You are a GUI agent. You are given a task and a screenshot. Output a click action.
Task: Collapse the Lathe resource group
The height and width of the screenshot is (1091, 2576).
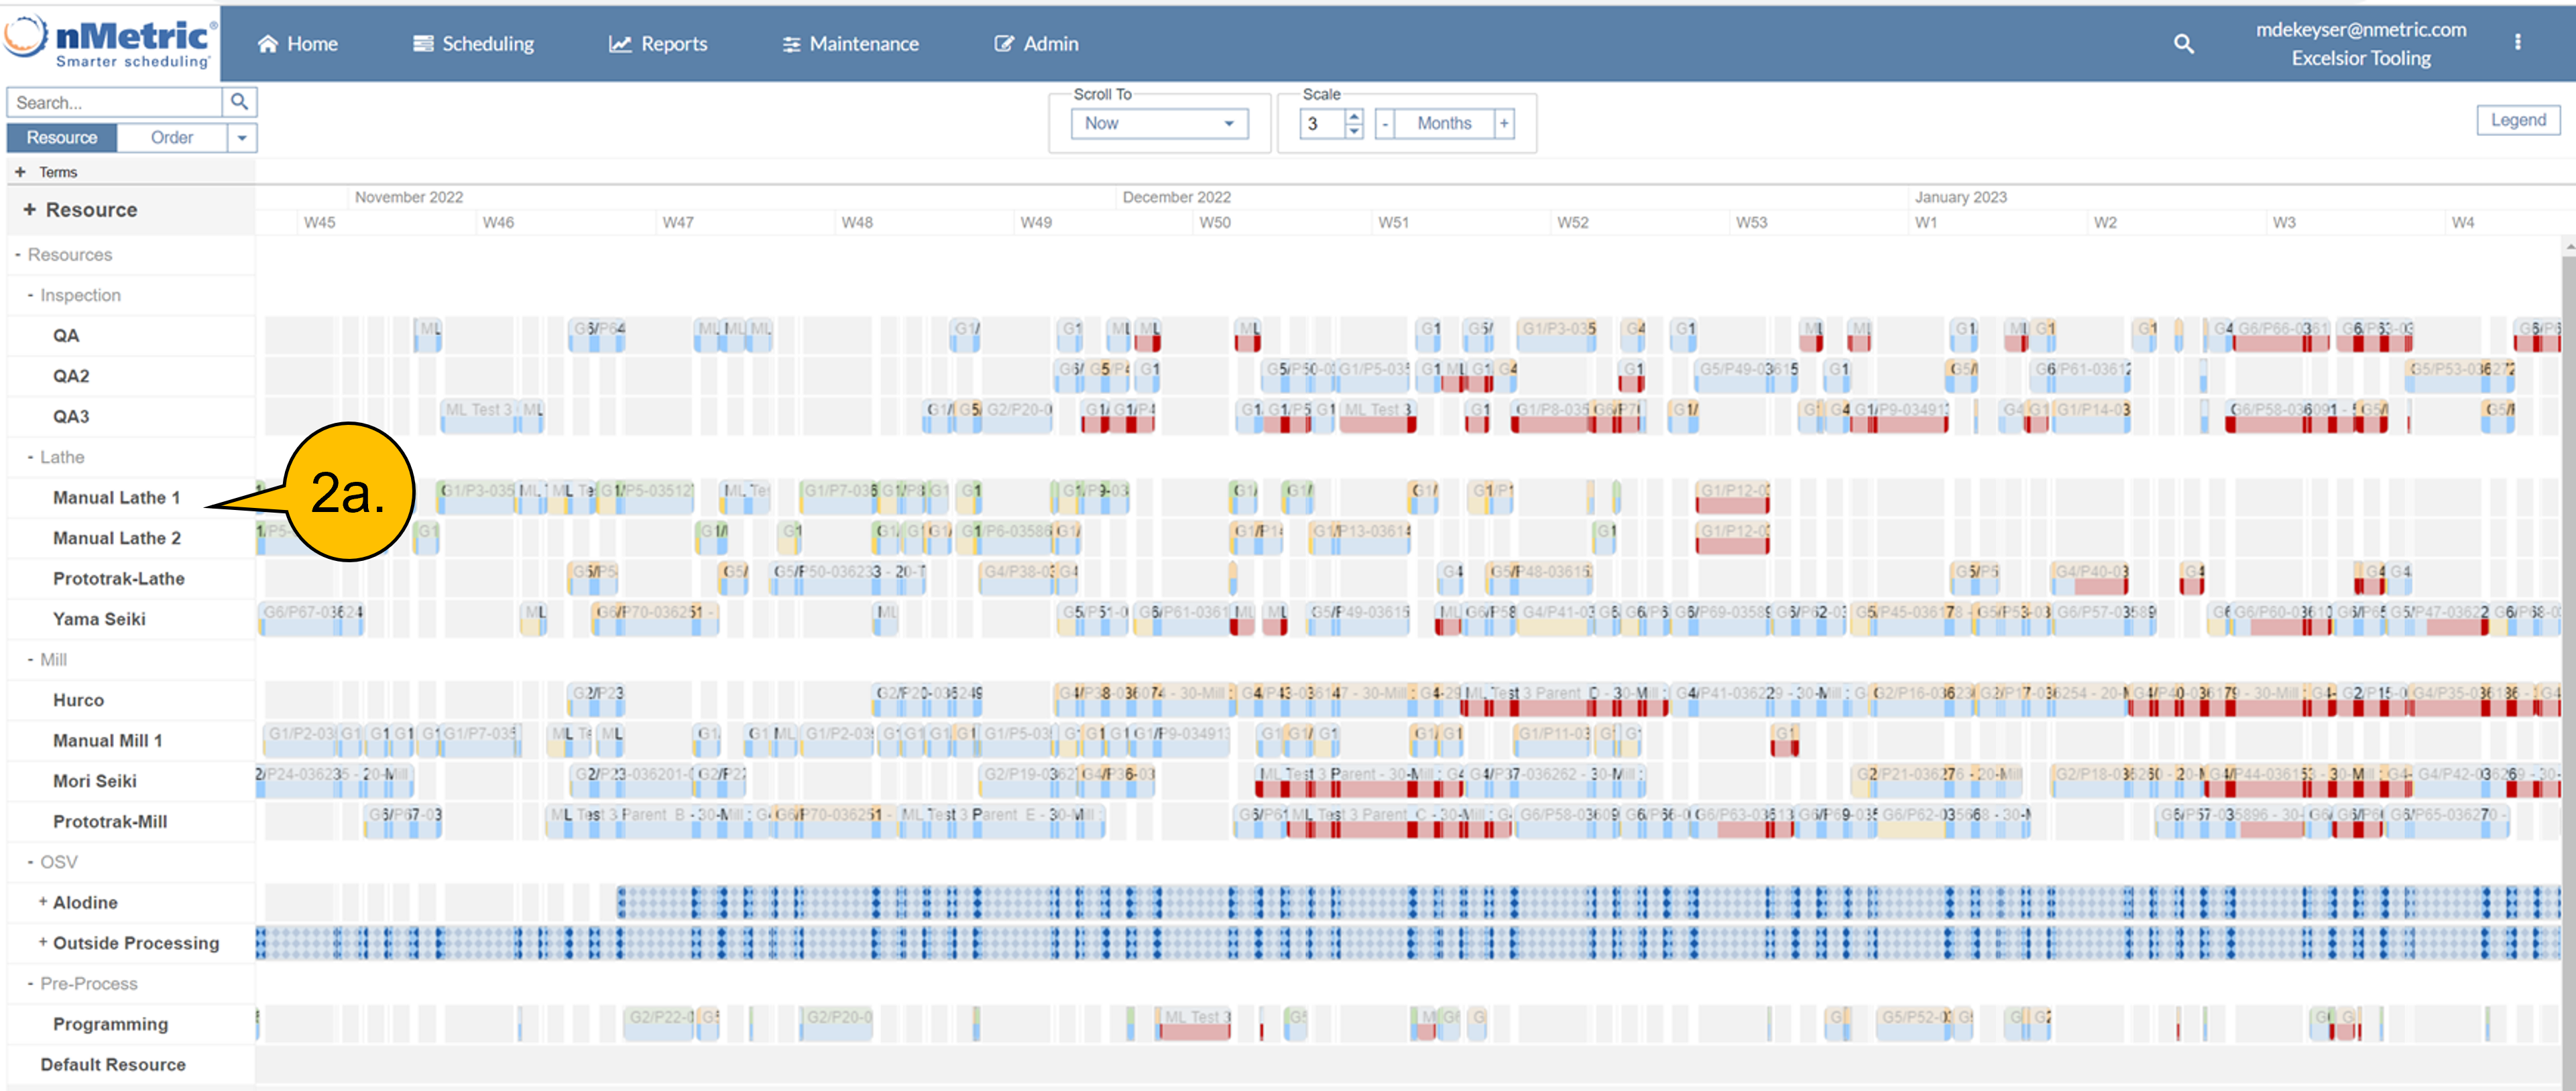(31, 456)
